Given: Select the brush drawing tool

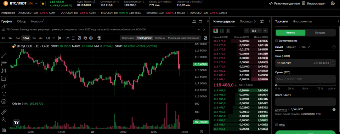Looking at the screenshot, I should click(x=4, y=86).
